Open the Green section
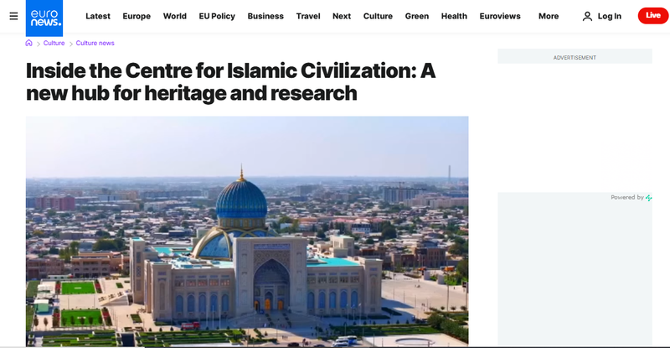670x348 pixels. 417,16
